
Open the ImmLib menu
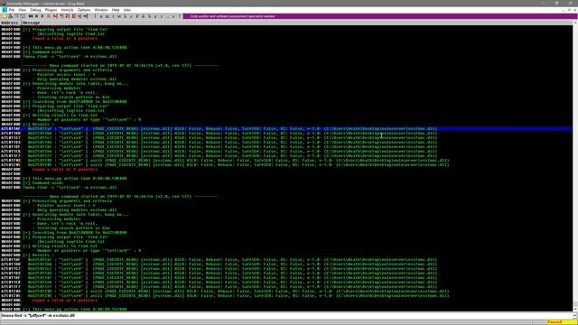coord(67,10)
